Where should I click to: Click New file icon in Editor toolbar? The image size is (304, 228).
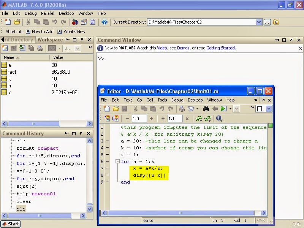[x=107, y=109]
